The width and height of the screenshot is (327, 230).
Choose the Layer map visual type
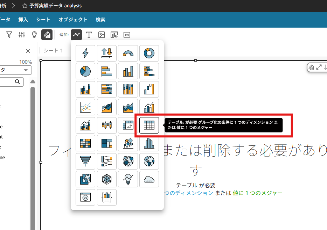pos(85,179)
